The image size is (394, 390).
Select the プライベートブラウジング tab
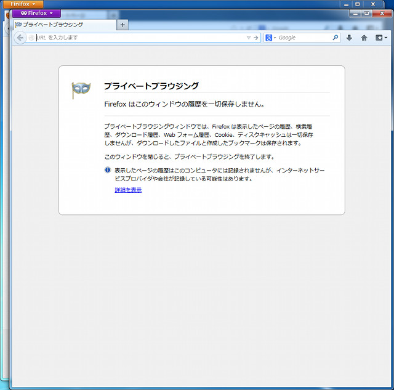point(65,25)
